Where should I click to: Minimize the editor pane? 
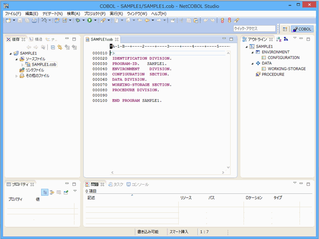point(224,38)
